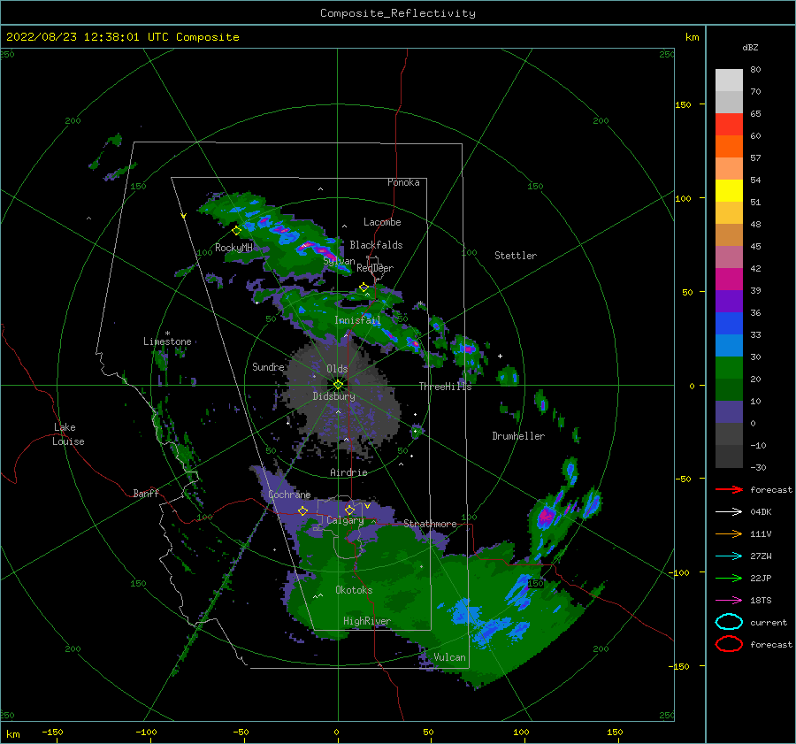Click the yellow diamond marker below RedDeer
This screenshot has width=796, height=744.
(x=364, y=288)
